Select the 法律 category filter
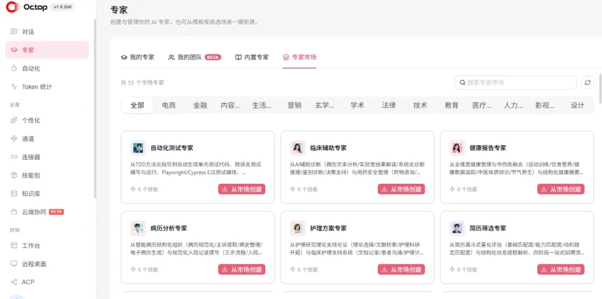 point(389,105)
